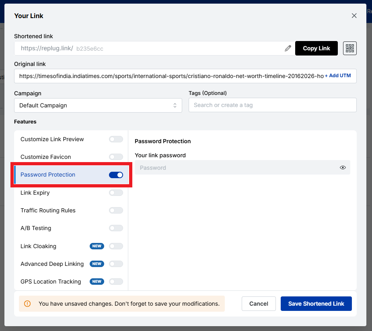Click the campaign selector chevron arrows
Screen dimensions: 372x331
(x=175, y=105)
